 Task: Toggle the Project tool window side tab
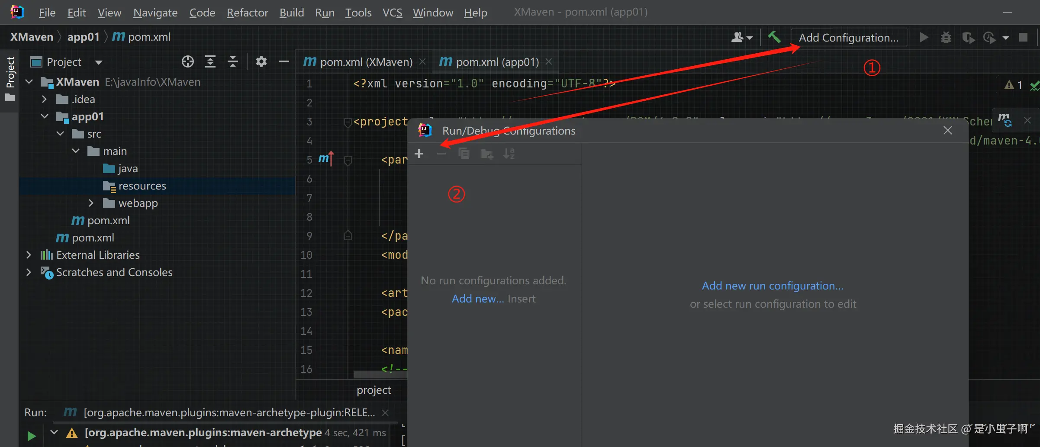pos(10,79)
